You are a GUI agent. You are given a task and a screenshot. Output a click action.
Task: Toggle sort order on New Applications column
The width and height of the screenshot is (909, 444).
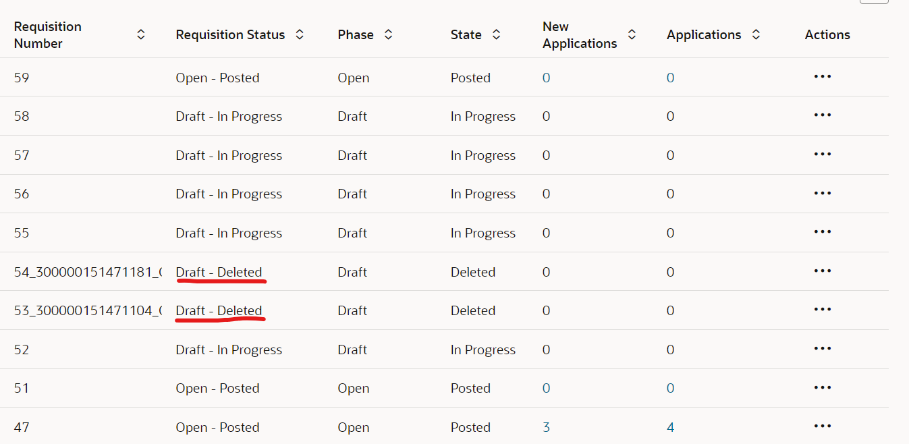coord(632,34)
